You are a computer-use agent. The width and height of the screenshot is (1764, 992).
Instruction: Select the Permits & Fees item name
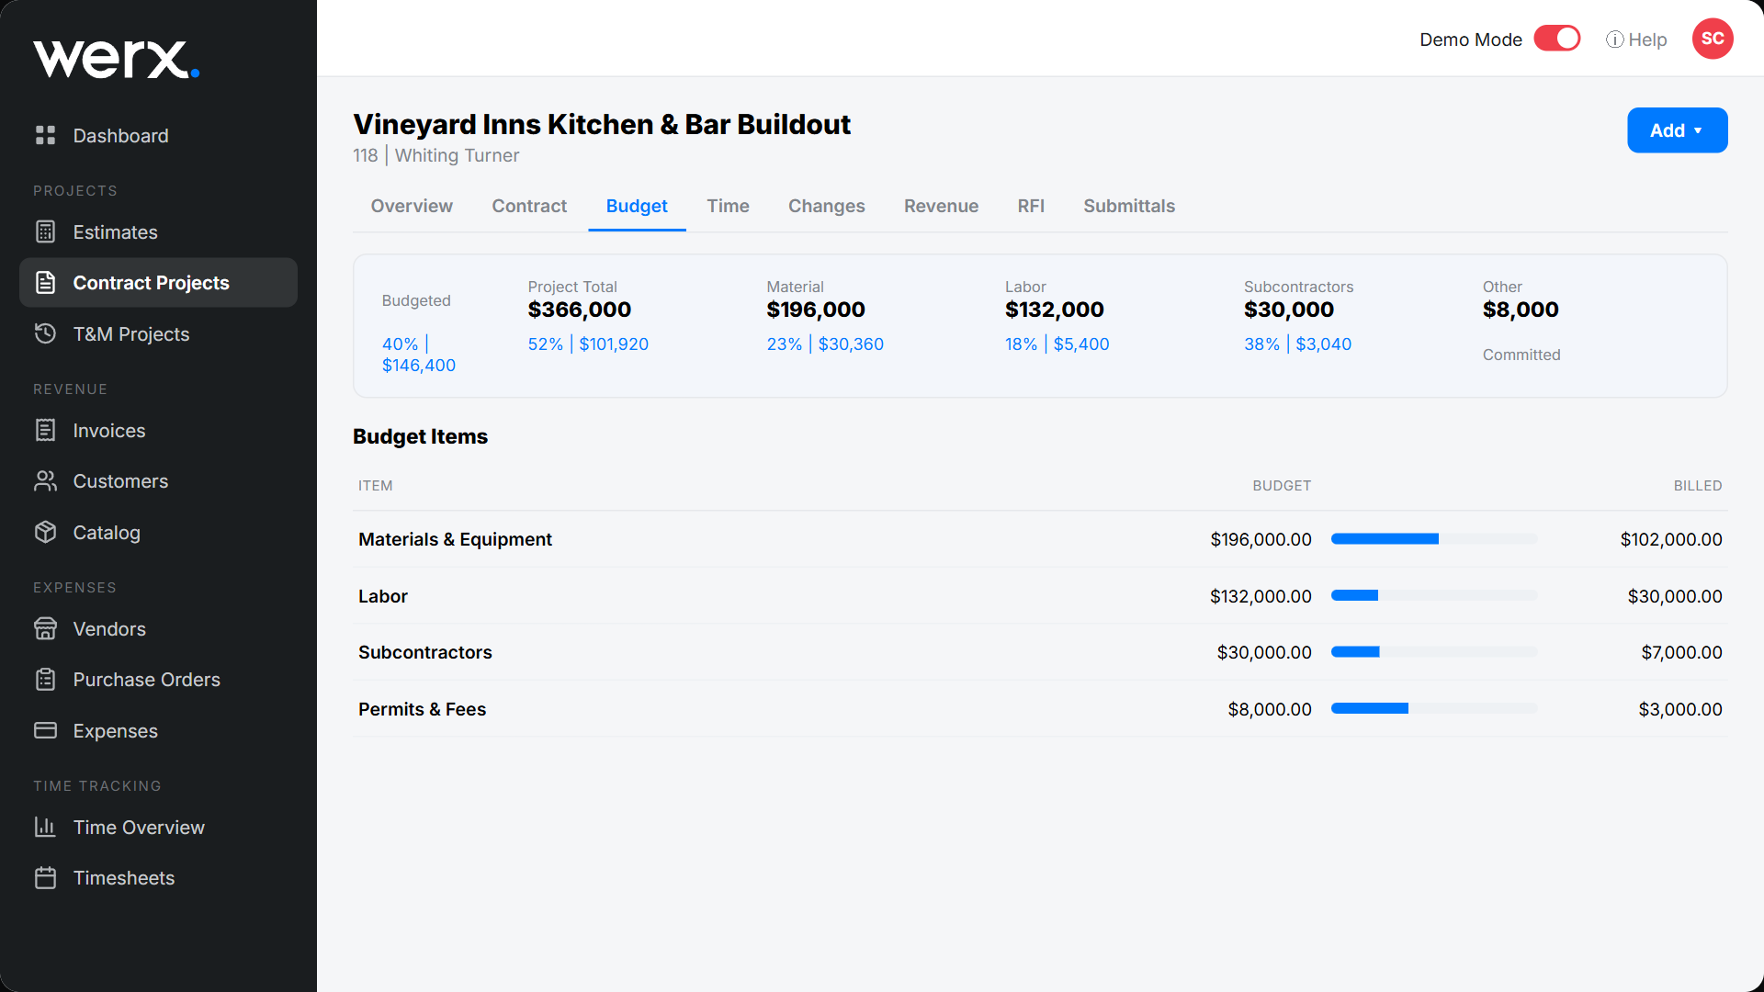click(422, 709)
